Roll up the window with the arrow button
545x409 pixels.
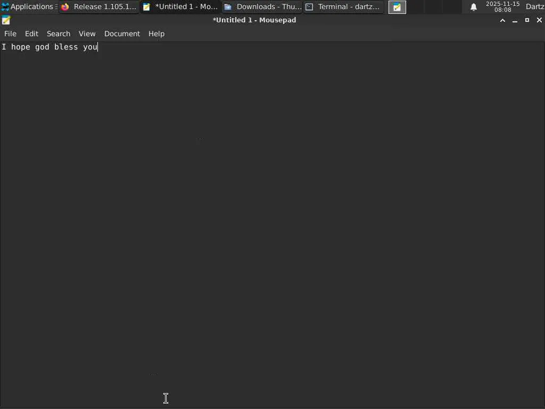point(502,20)
